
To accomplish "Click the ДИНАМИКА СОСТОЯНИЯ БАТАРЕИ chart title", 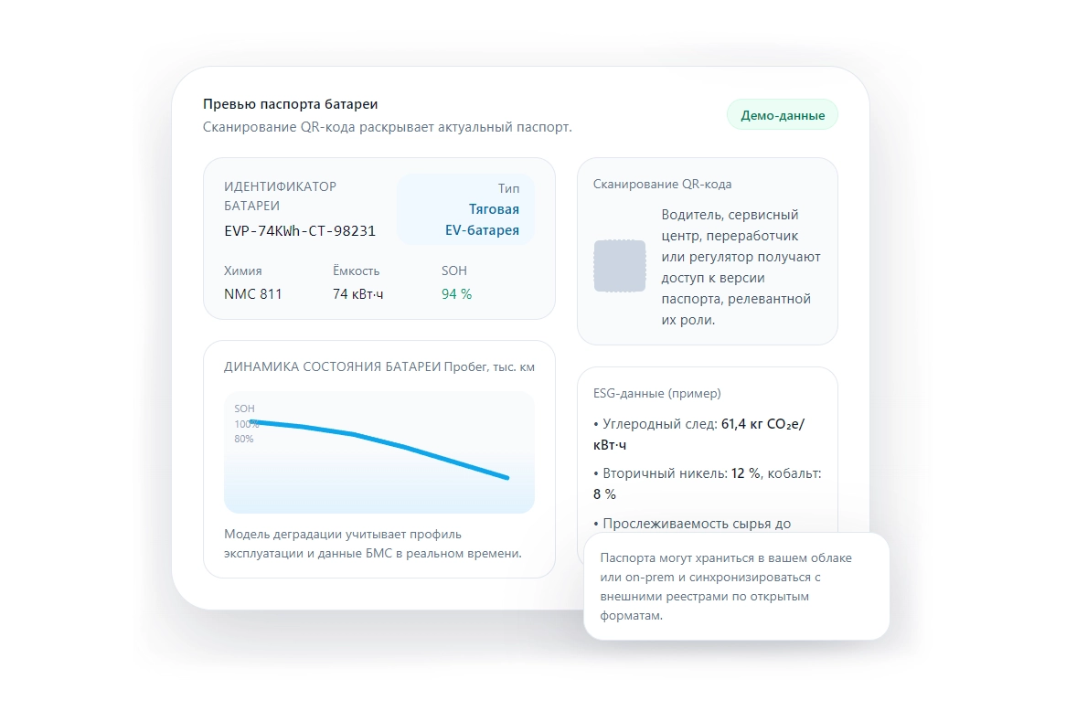I will [x=332, y=367].
